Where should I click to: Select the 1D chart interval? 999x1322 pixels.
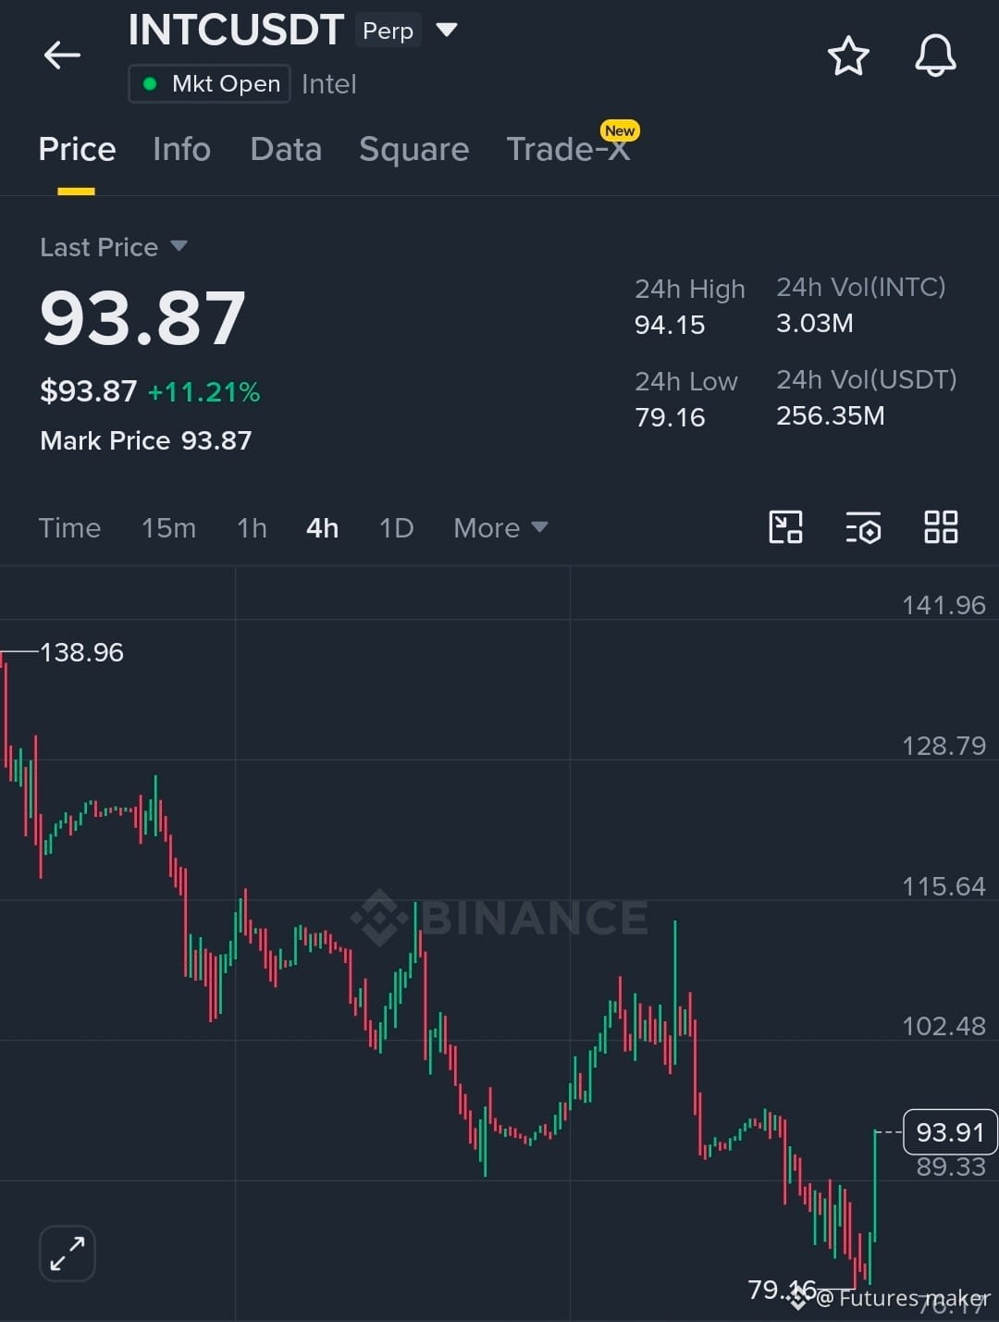(396, 527)
